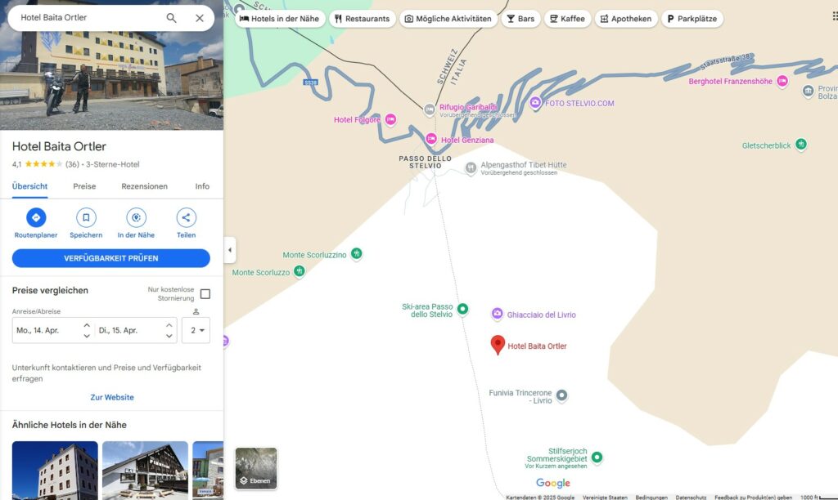The width and height of the screenshot is (838, 500).
Task: Click the Teilen share icon
Action: pos(186,217)
